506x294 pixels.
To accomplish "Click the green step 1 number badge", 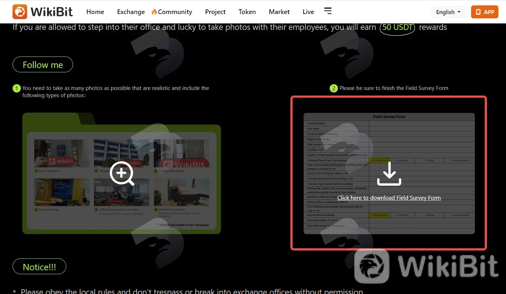I will pos(17,88).
